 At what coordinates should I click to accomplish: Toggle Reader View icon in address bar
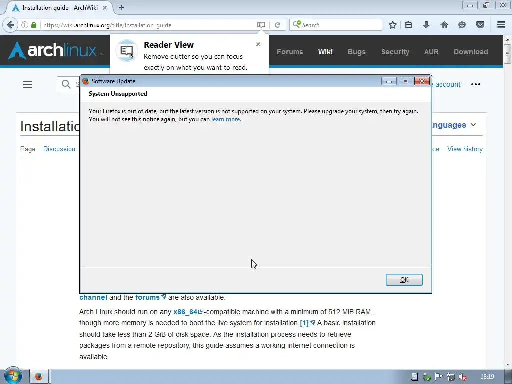pos(261,25)
